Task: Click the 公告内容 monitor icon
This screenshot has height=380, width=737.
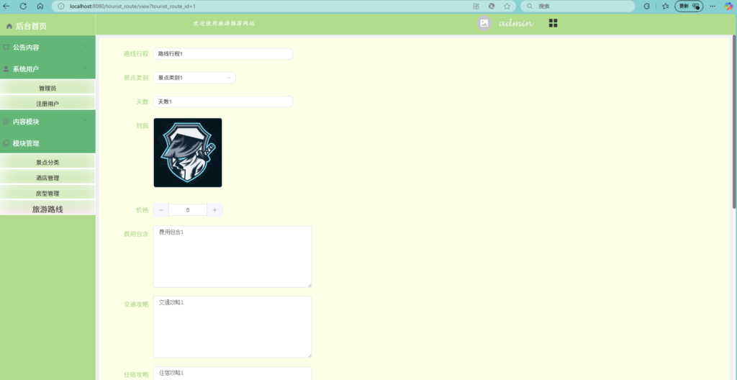Action: coord(6,47)
